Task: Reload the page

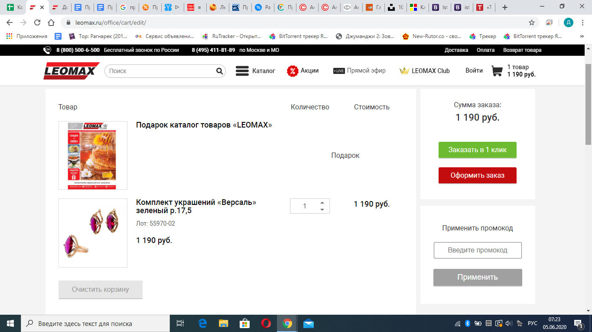Action: pos(37,22)
